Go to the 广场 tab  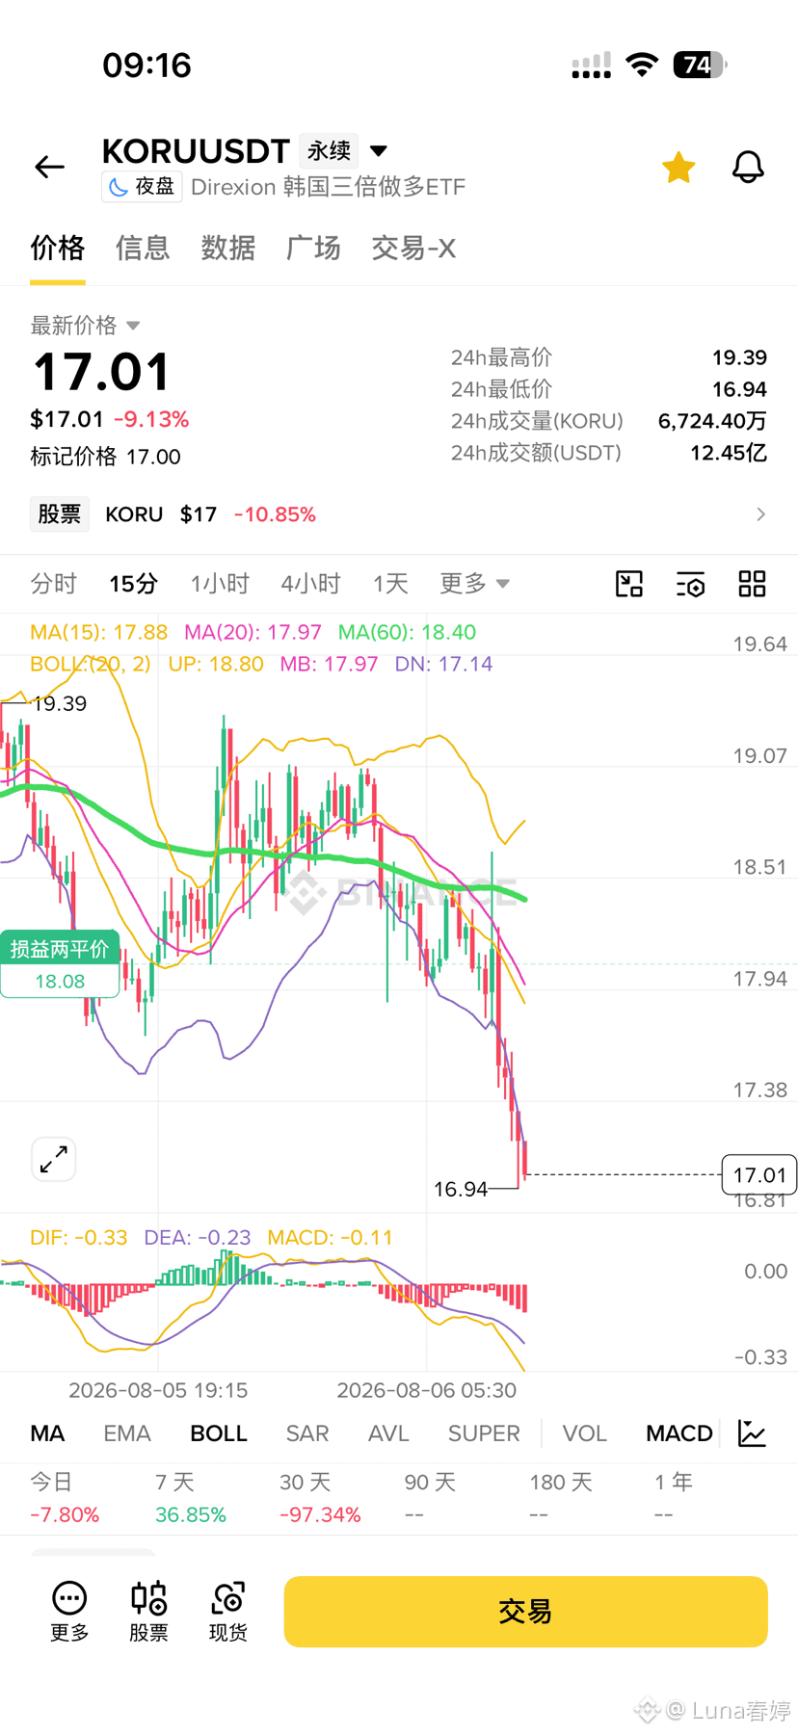tap(313, 249)
